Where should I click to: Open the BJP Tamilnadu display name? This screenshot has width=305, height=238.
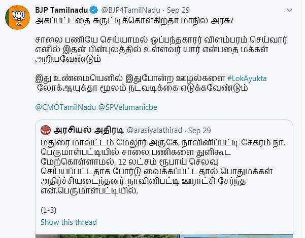click(x=62, y=10)
